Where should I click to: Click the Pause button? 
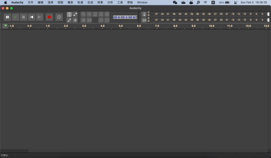point(8,17)
